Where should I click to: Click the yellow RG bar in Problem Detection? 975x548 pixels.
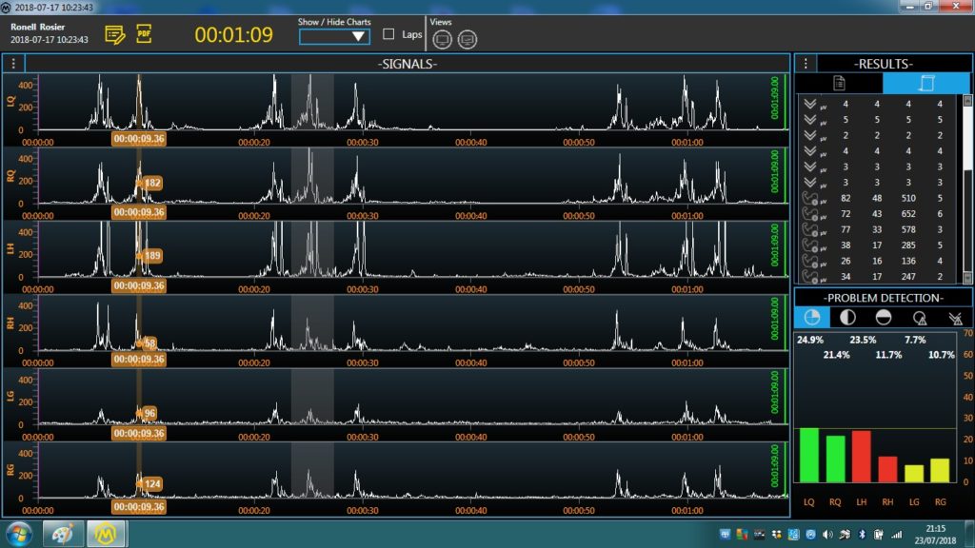tap(940, 470)
